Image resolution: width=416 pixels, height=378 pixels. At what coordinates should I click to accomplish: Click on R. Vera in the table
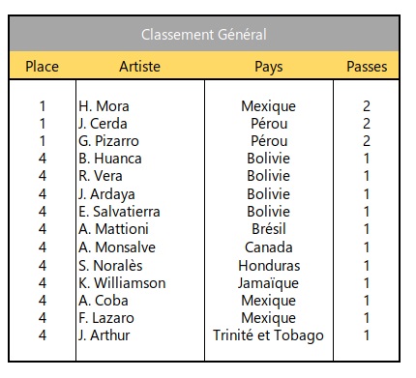coord(101,176)
